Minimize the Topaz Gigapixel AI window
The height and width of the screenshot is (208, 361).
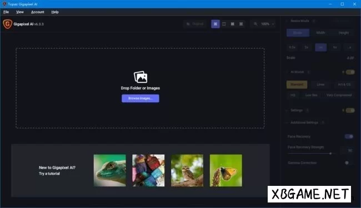point(330,4)
